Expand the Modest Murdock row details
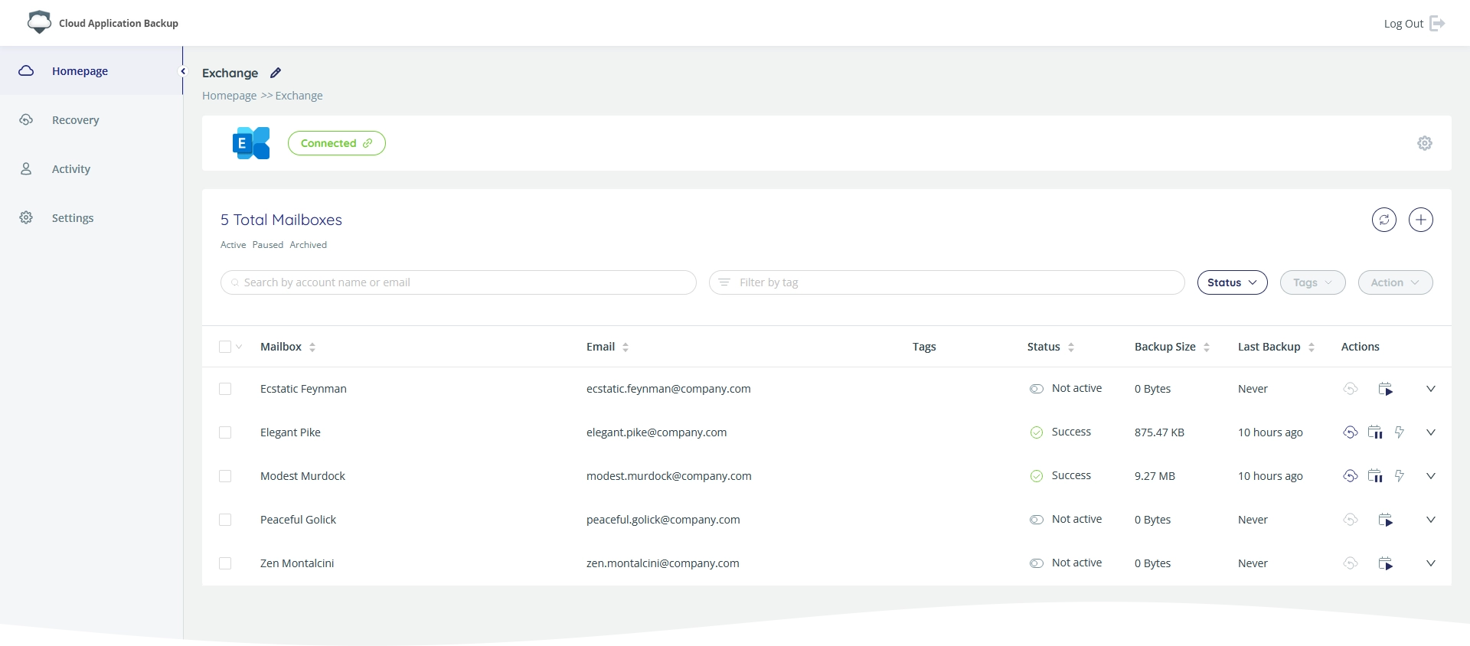Viewport: 1470px width, 646px height. click(1430, 476)
